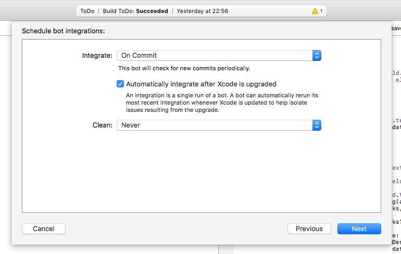The width and height of the screenshot is (401, 254).
Task: Click the integration description paragraph
Action: pyautogui.click(x=222, y=103)
